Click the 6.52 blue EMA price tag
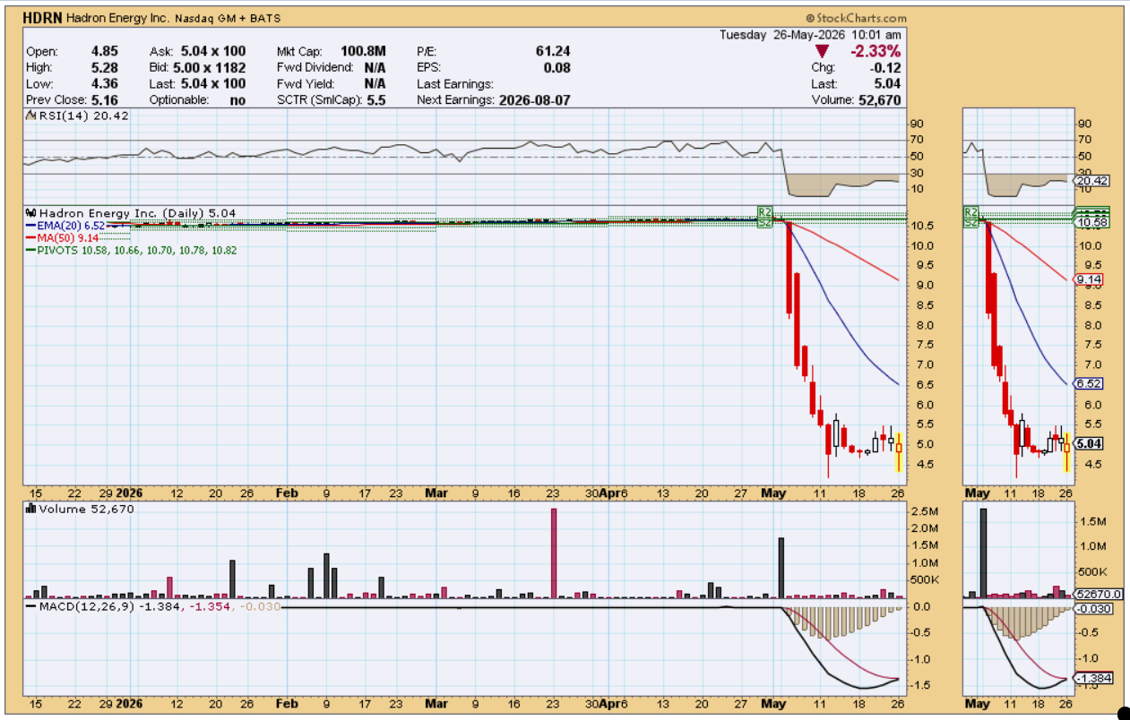The height and width of the screenshot is (720, 1130). pyautogui.click(x=1088, y=383)
